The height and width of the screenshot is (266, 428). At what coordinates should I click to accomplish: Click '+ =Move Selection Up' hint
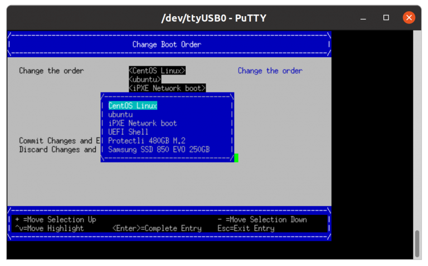pyautogui.click(x=56, y=219)
